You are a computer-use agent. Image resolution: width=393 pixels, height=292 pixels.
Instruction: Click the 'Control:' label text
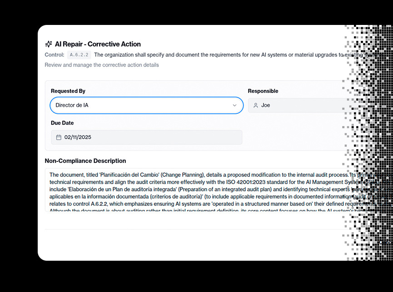(x=55, y=55)
